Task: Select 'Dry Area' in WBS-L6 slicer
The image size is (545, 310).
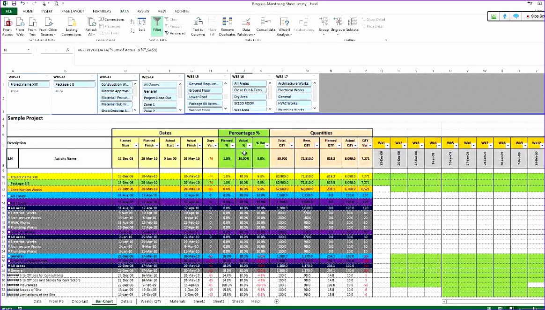Action: [250, 97]
